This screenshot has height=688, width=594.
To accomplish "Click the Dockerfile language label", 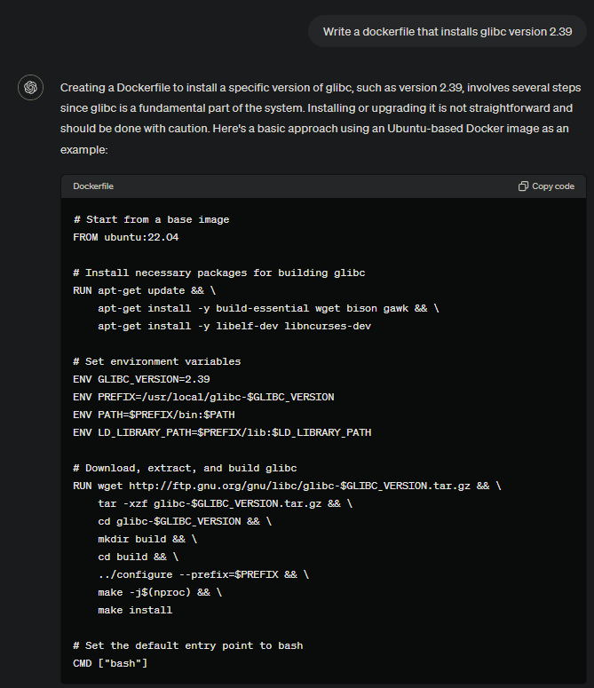I will tap(93, 186).
